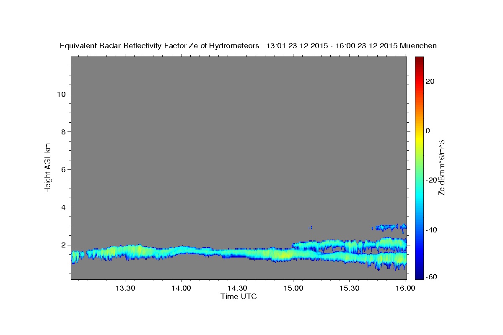
Task: Click the yellow reflectivity maximum near 14:55
Action: click(x=285, y=255)
